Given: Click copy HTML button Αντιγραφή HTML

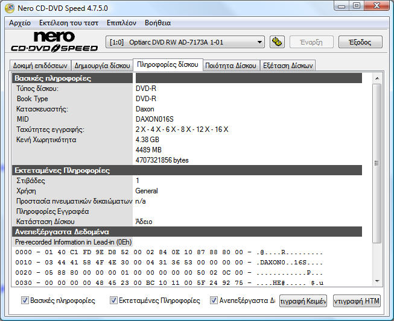Looking at the screenshot, I should click(357, 301).
